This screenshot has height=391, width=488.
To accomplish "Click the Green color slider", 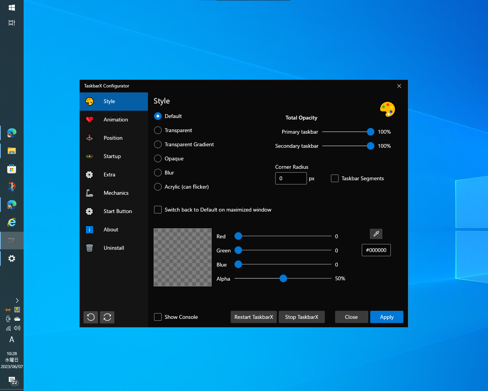I will pyautogui.click(x=283, y=250).
